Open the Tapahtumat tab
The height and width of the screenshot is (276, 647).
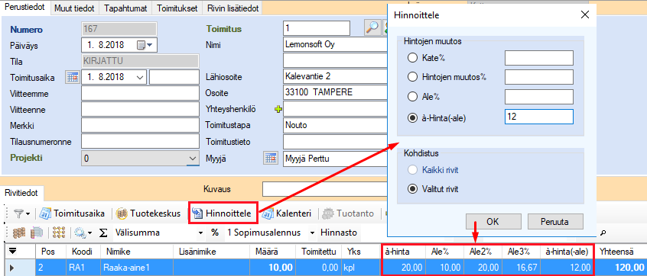tap(125, 8)
